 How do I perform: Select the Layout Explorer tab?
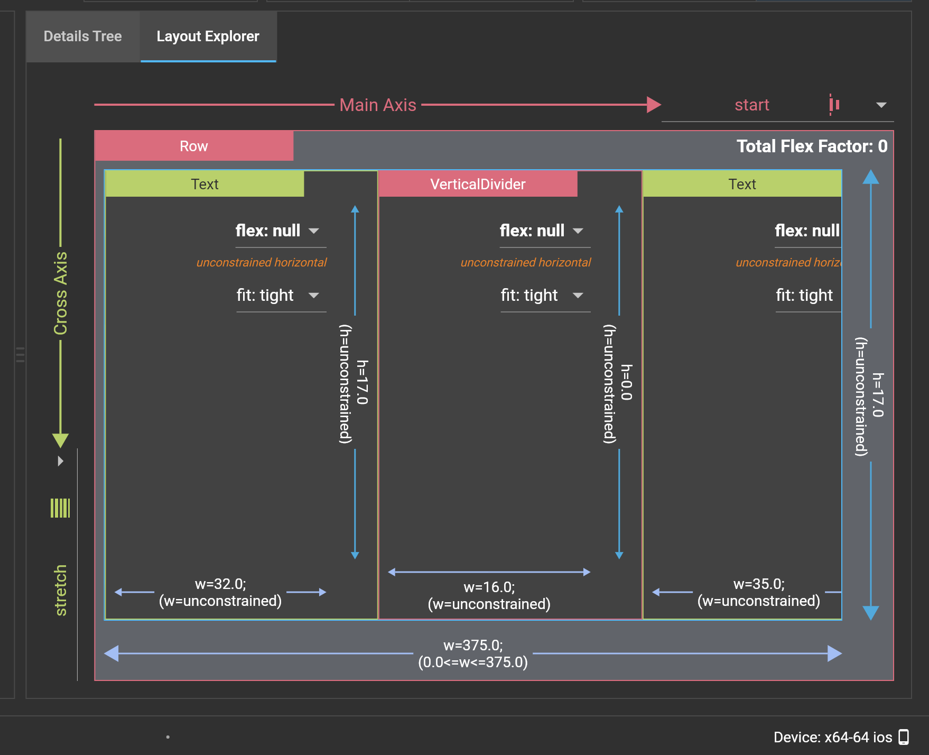point(208,36)
